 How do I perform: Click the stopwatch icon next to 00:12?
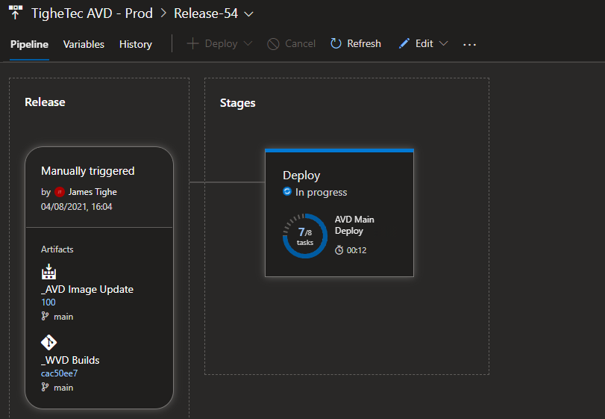click(x=339, y=250)
